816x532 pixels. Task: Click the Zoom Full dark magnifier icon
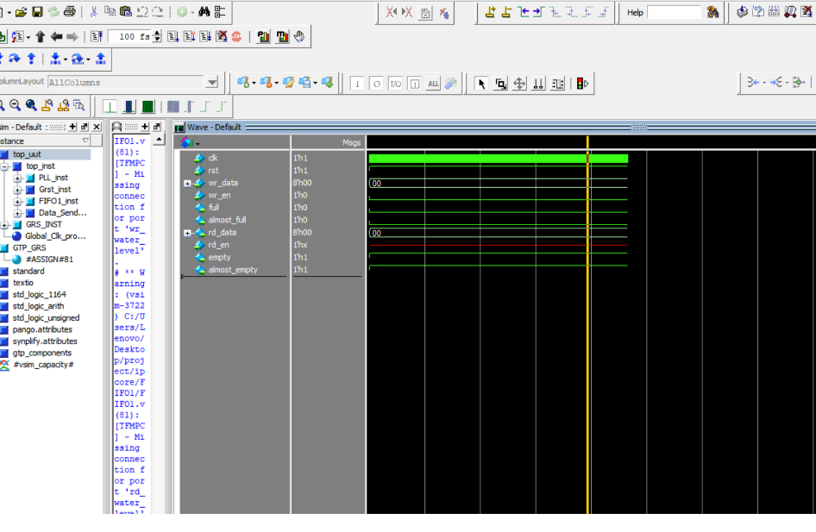coord(31,105)
